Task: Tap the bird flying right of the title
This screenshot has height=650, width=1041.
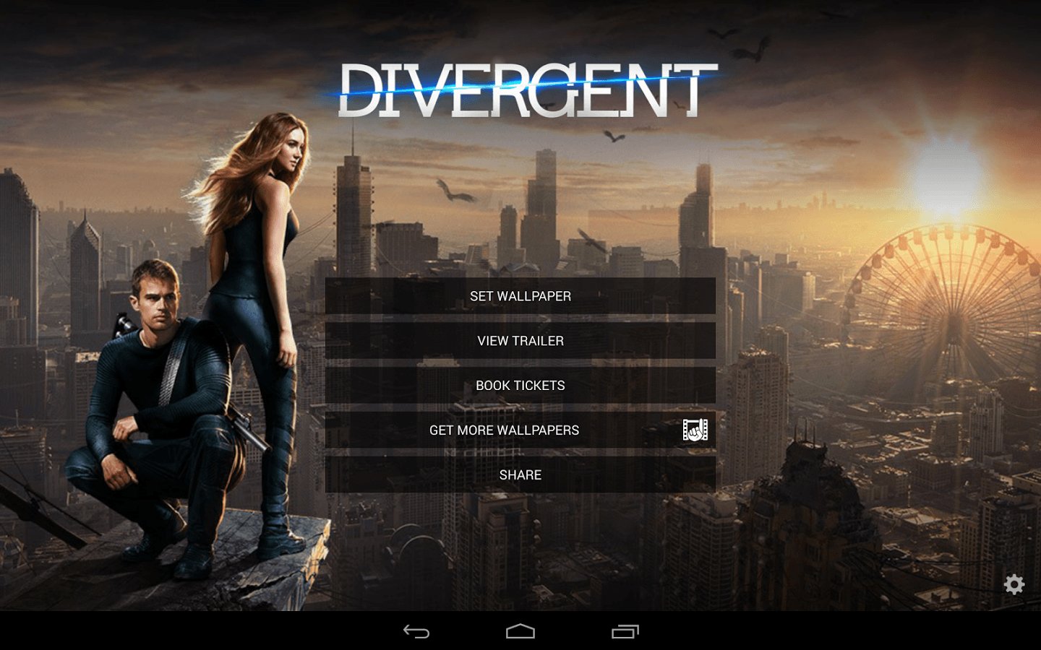Action: click(752, 51)
